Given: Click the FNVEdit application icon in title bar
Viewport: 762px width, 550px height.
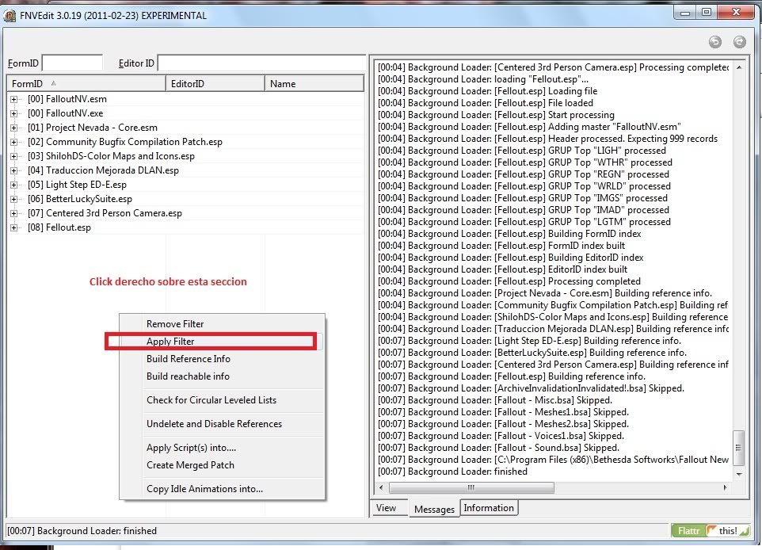Looking at the screenshot, I should click(x=10, y=16).
